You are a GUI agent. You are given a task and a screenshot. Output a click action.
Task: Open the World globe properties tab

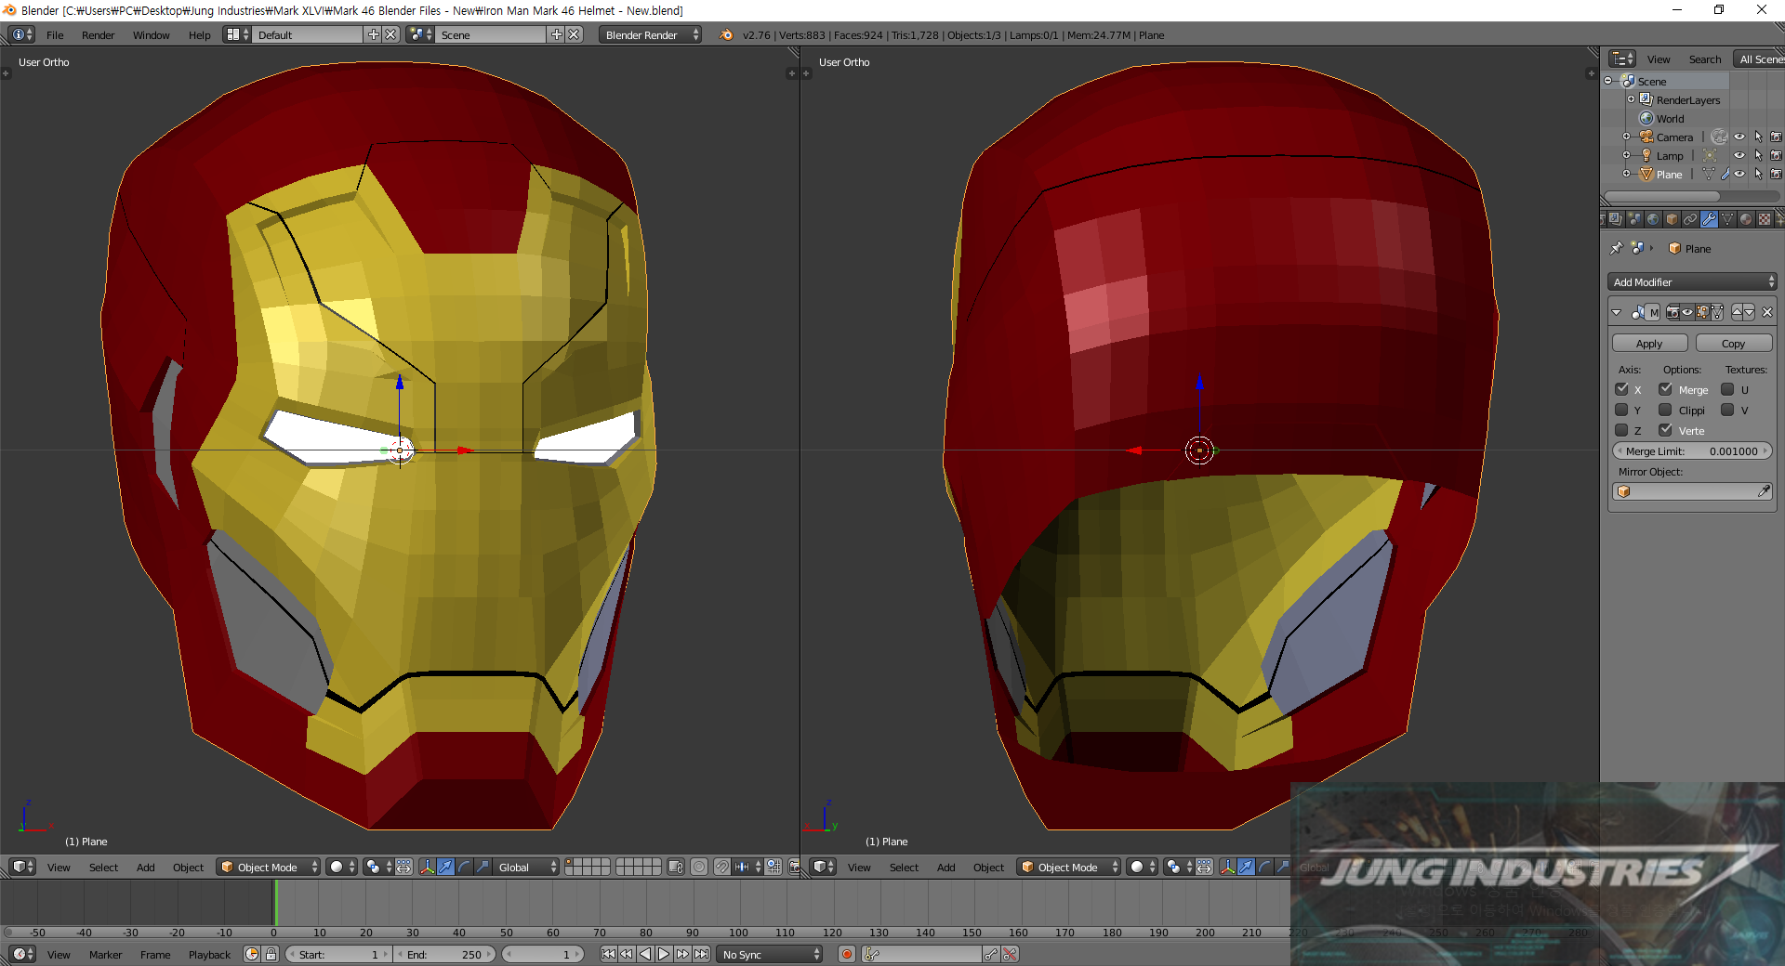pos(1653,219)
